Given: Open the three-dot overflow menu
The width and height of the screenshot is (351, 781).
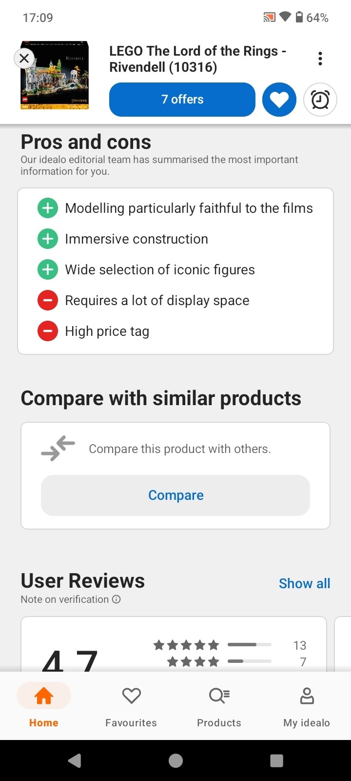Looking at the screenshot, I should click(x=320, y=59).
